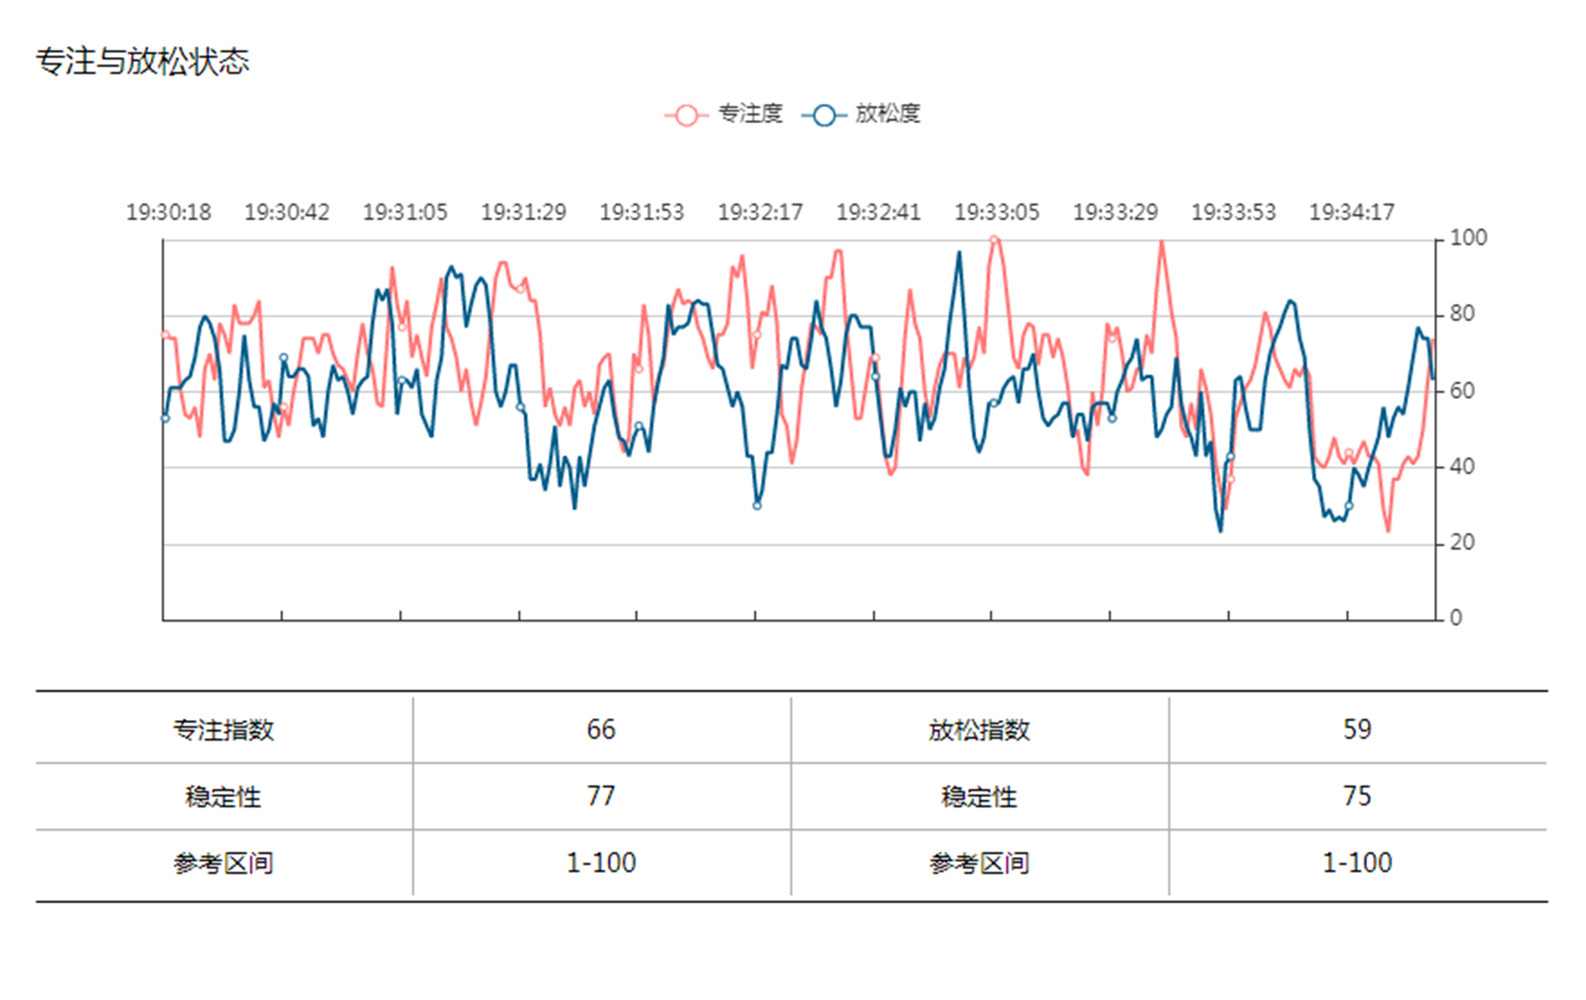This screenshot has width=1586, height=1000.
Task: Click the 专注指数 value 66
Action: click(601, 730)
